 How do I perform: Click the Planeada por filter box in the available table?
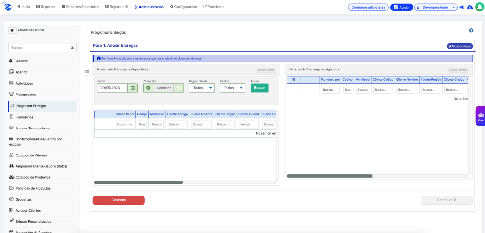pos(125,124)
